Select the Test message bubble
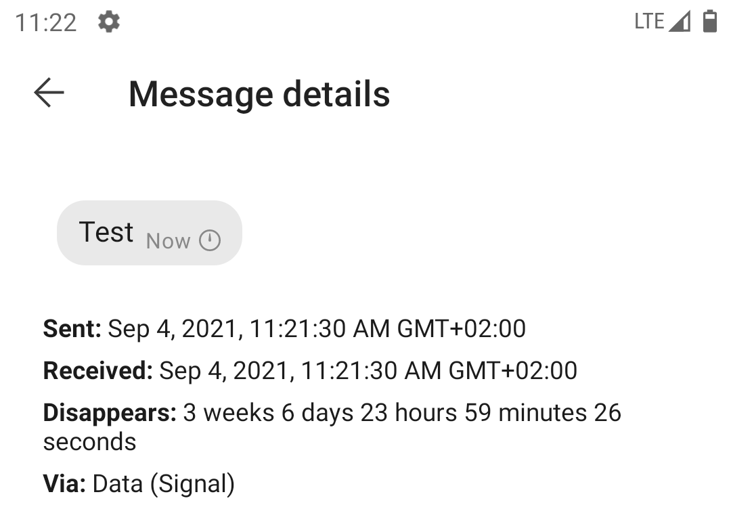Screen dimensions: 731x528 149,232
